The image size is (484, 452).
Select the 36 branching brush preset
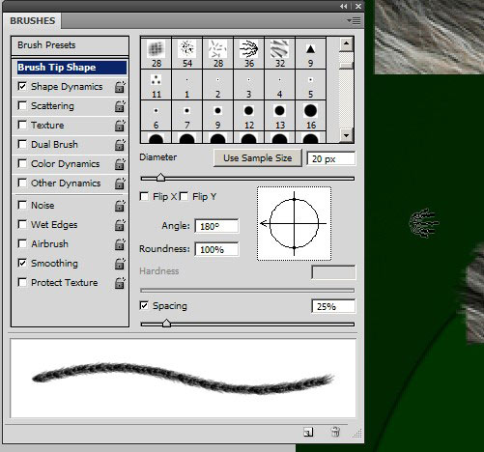[249, 53]
